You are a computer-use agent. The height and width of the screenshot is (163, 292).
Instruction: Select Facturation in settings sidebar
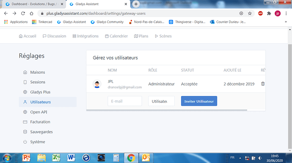[48, 122]
